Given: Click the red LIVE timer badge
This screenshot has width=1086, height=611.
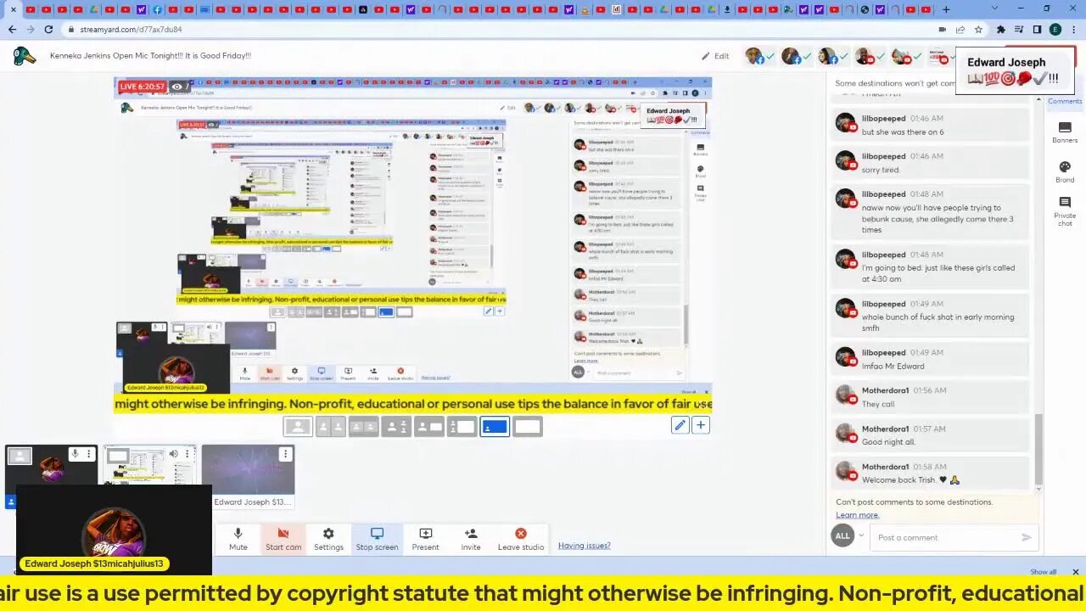Looking at the screenshot, I should (x=142, y=87).
